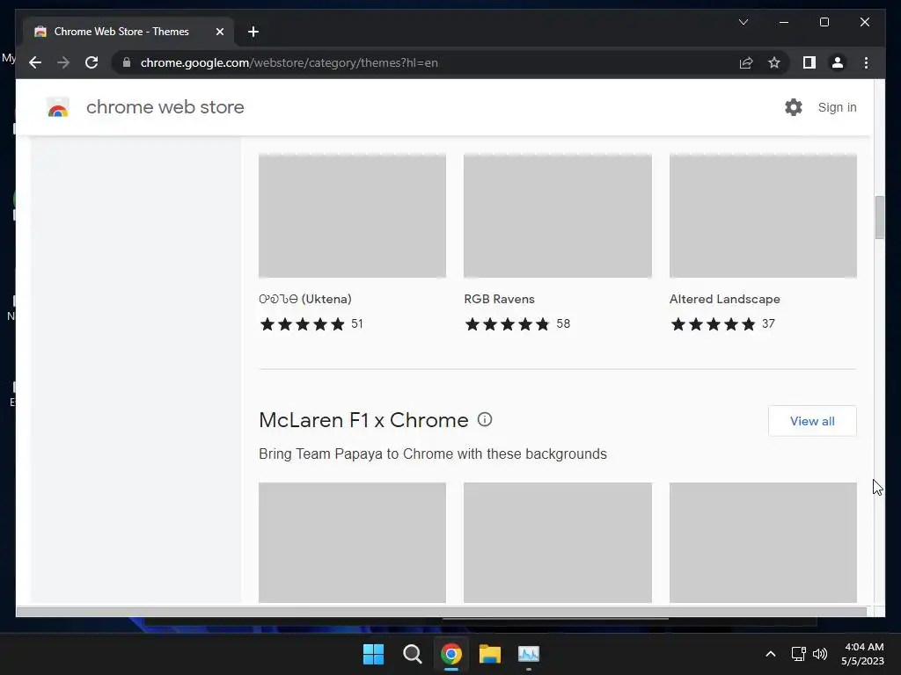Close the Chrome Web Store - Themes tab
901x675 pixels.
pyautogui.click(x=219, y=32)
